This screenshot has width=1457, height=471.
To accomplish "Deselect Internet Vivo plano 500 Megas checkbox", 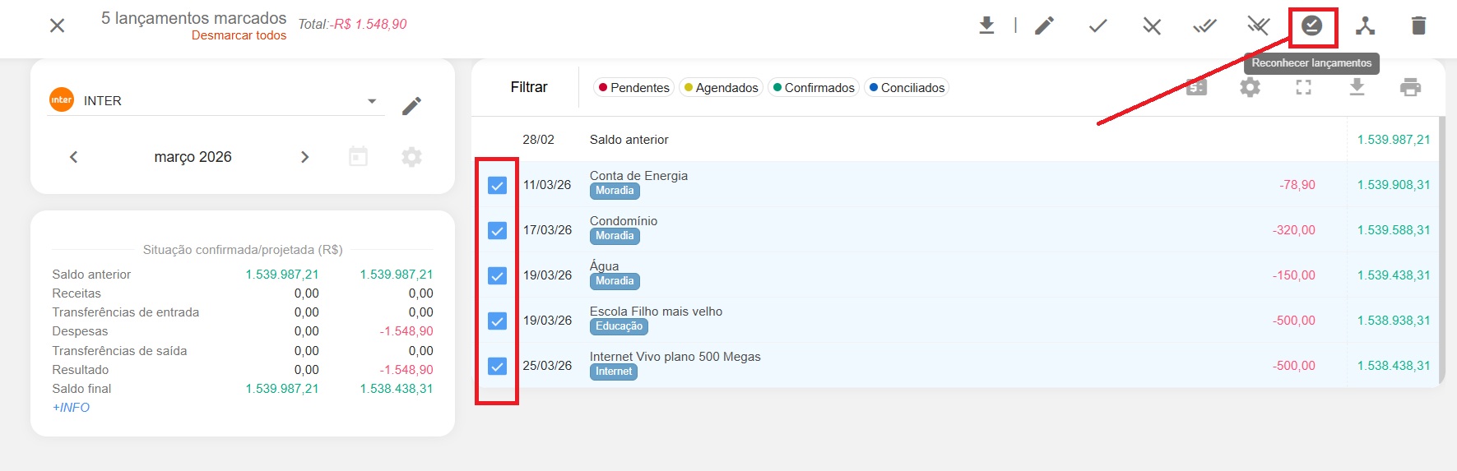I will 497,367.
